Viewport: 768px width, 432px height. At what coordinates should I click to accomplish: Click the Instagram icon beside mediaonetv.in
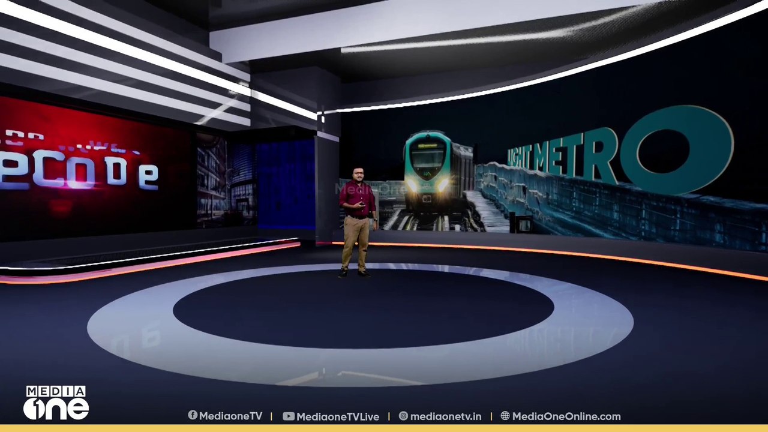pyautogui.click(x=403, y=416)
